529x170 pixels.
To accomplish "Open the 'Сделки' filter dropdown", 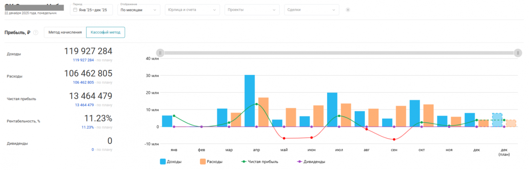I will tap(312, 10).
